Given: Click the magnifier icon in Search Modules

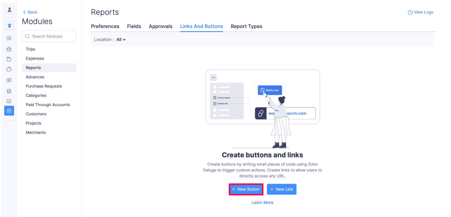Looking at the screenshot, I should point(27,36).
